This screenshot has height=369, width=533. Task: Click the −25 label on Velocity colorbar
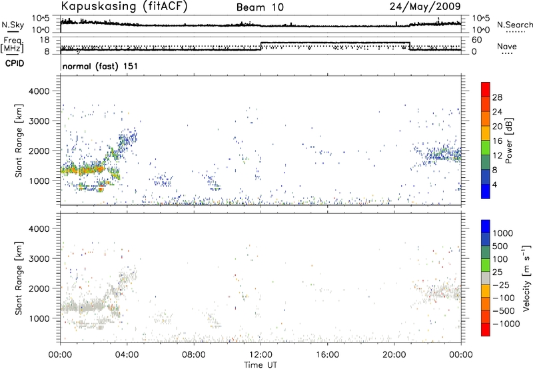[x=500, y=284]
